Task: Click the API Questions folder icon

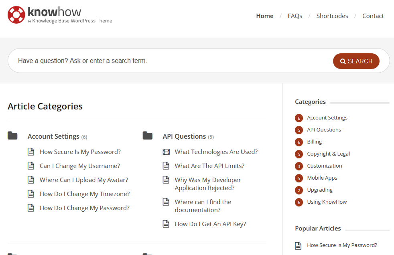Action: click(148, 136)
